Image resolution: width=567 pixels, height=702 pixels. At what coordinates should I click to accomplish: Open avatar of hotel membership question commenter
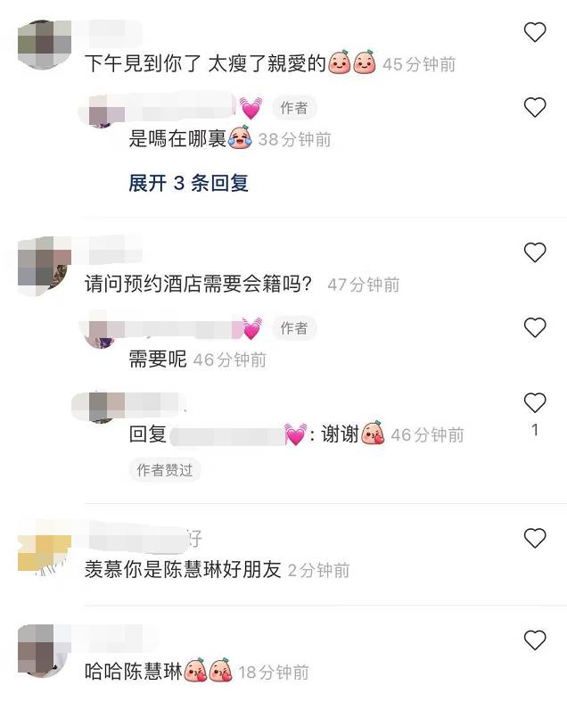[45, 266]
